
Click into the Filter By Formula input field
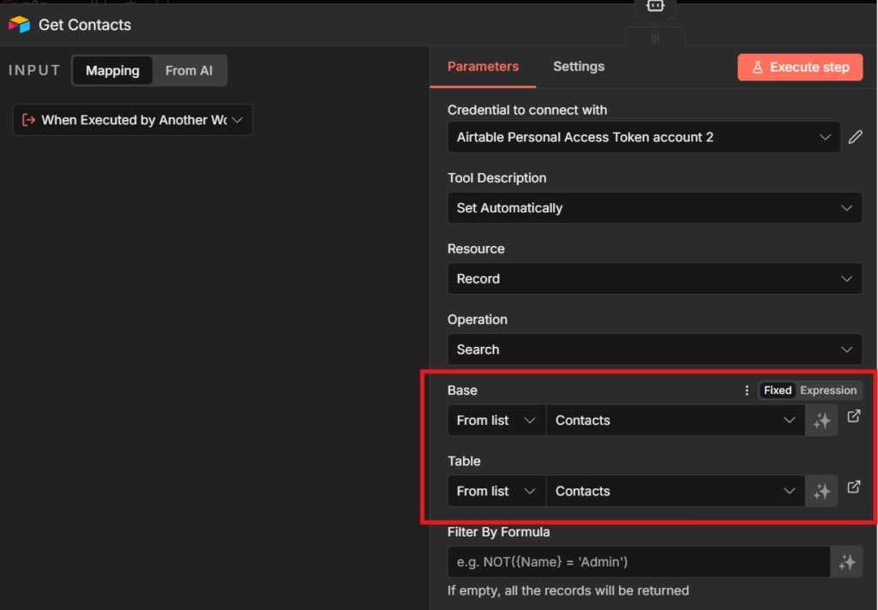tap(638, 562)
